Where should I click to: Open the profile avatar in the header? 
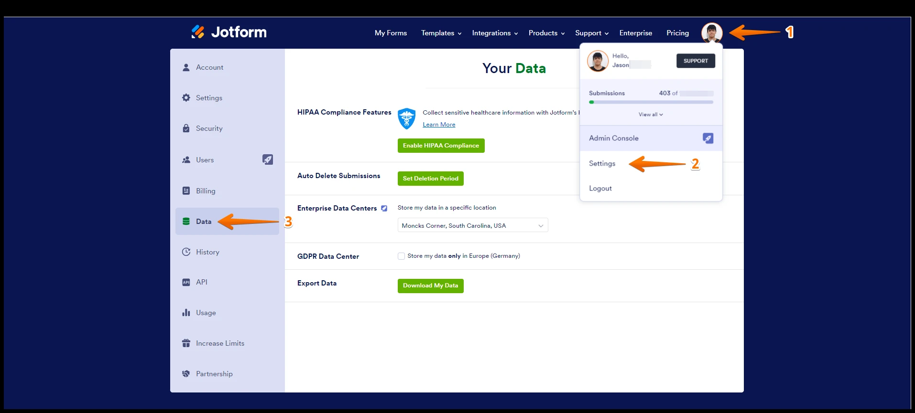coord(711,33)
